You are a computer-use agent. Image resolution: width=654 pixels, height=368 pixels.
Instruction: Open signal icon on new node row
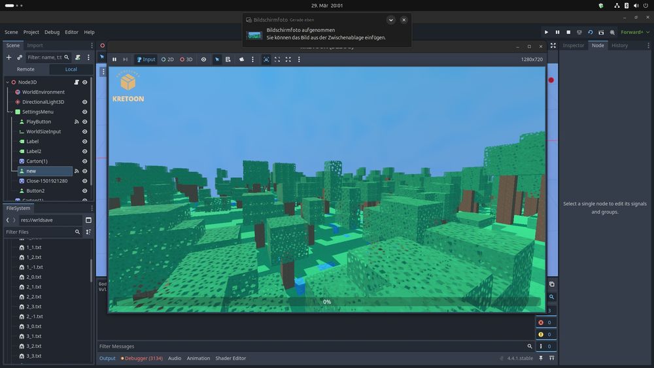pos(77,171)
